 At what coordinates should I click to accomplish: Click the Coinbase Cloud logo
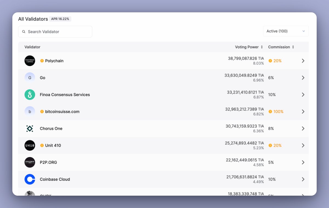[30, 179]
